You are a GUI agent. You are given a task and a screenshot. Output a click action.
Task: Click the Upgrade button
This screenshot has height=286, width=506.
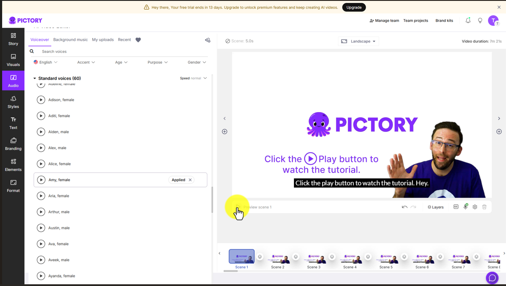click(x=354, y=7)
